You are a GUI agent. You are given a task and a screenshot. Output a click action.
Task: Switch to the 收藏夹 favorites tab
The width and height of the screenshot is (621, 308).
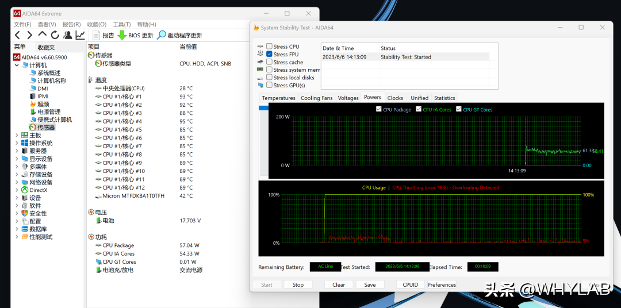(47, 48)
